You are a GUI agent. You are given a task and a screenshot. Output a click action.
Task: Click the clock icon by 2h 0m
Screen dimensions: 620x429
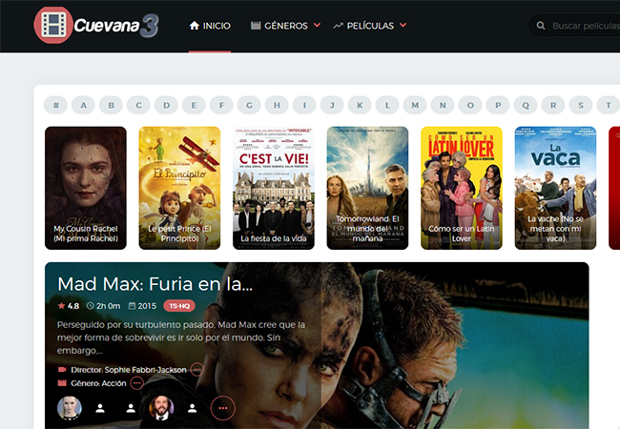coord(91,306)
